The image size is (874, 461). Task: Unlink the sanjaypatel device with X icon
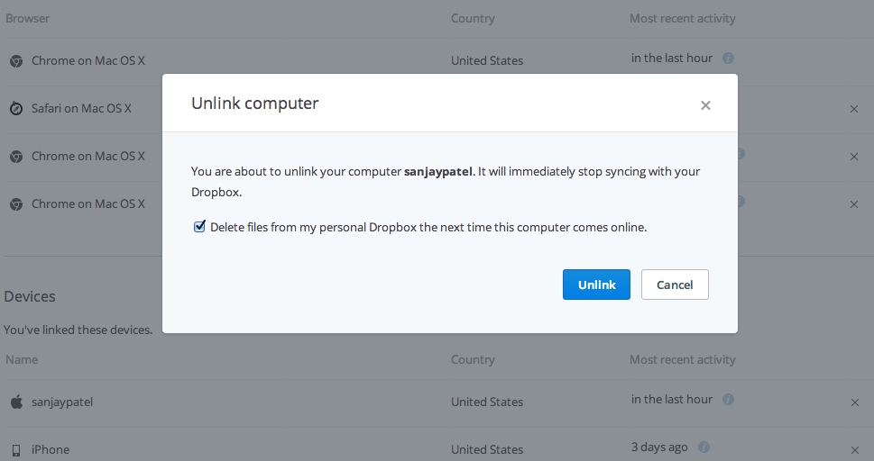(854, 402)
